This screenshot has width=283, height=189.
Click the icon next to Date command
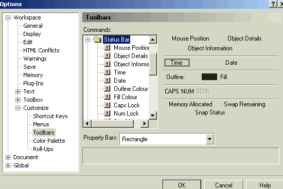(107, 81)
